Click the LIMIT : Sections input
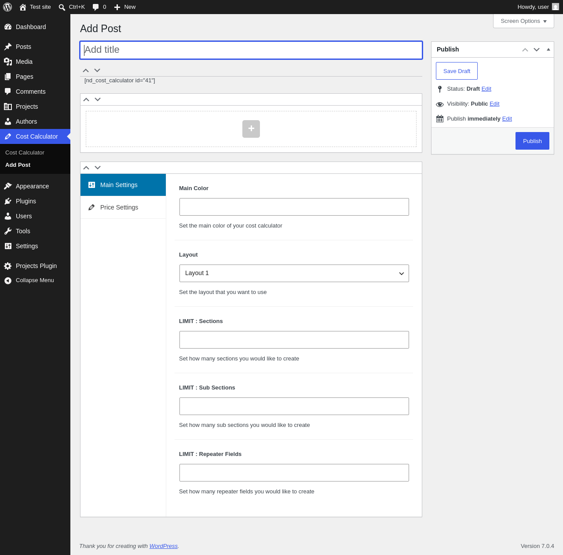 294,340
